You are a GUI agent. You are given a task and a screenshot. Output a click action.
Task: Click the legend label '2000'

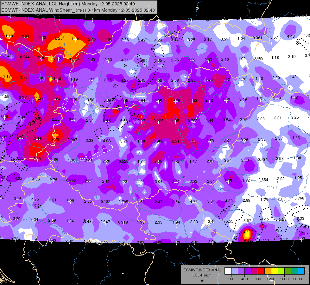tap(298, 279)
